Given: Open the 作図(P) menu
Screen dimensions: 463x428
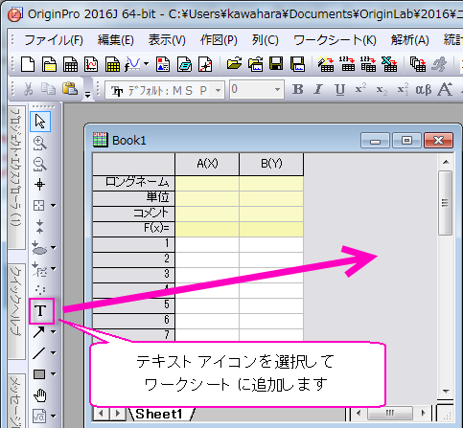Looking at the screenshot, I should click(219, 40).
